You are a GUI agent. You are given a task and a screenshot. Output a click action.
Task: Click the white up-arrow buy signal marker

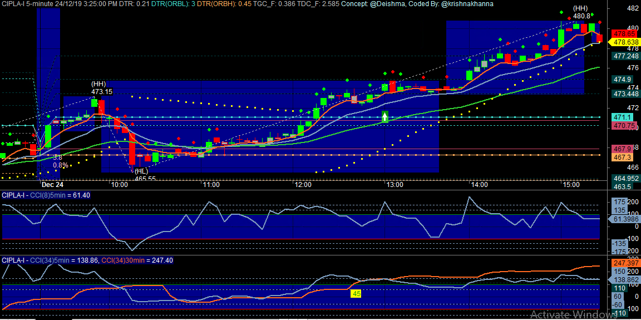(x=384, y=117)
